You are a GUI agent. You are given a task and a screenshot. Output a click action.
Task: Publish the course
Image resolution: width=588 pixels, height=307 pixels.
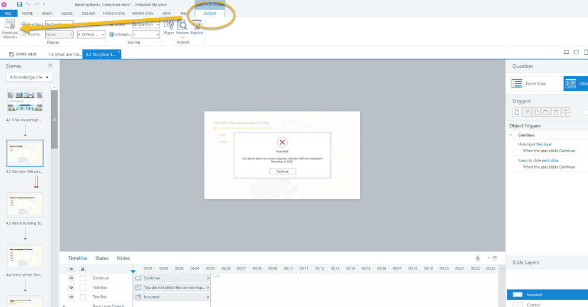click(x=197, y=28)
